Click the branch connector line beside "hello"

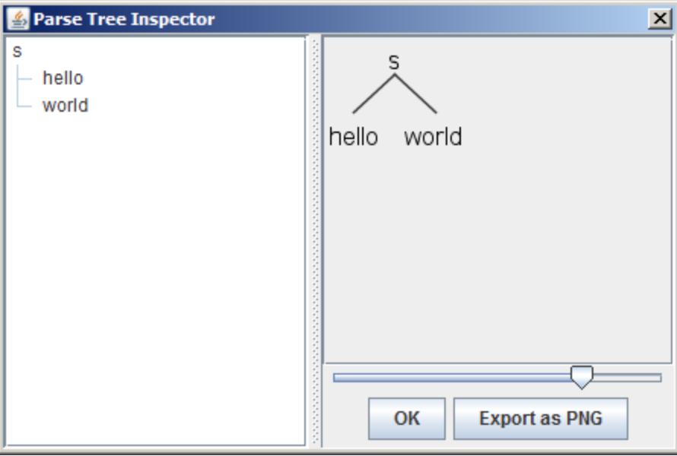click(24, 79)
